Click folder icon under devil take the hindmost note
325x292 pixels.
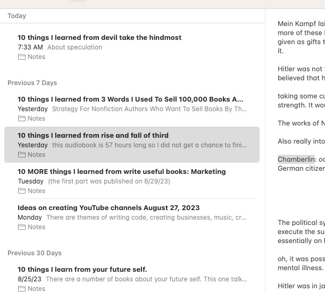(x=22, y=57)
